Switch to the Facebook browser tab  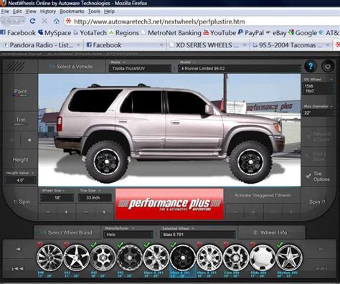pos(124,45)
